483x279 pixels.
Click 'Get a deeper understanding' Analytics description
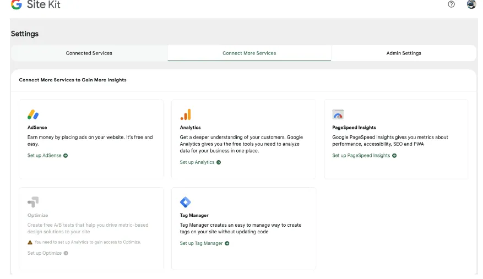tap(241, 144)
